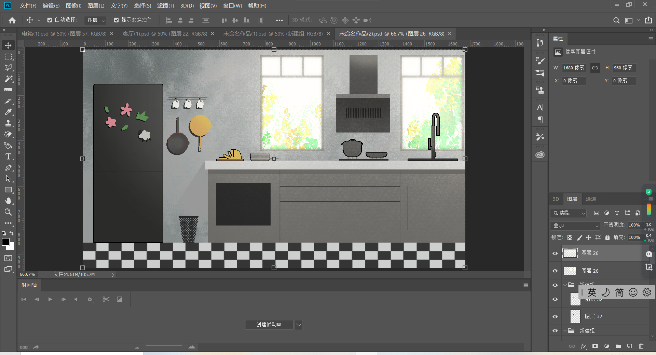The width and height of the screenshot is (656, 355).
Task: Click the W width input field
Action: (574, 68)
